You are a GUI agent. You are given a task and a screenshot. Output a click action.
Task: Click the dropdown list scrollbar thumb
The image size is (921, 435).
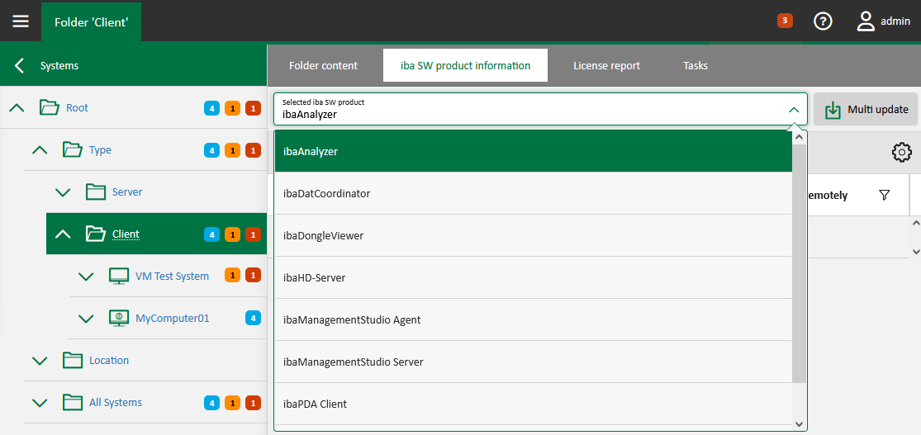click(x=799, y=262)
